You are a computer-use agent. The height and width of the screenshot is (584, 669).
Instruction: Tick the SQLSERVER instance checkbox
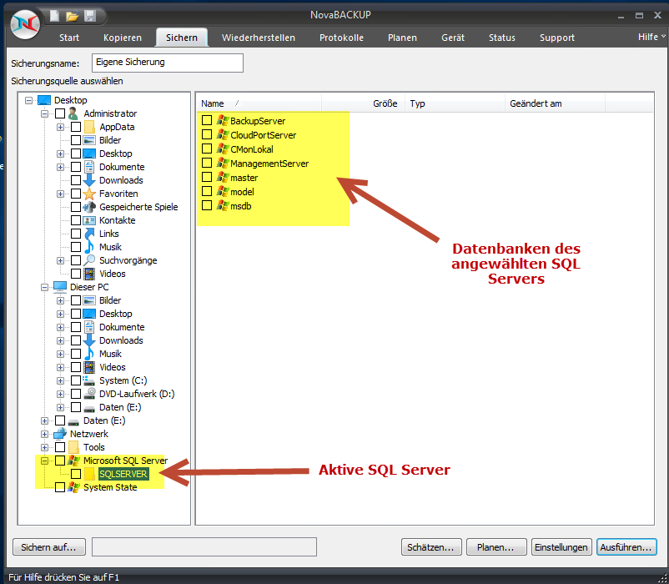76,474
